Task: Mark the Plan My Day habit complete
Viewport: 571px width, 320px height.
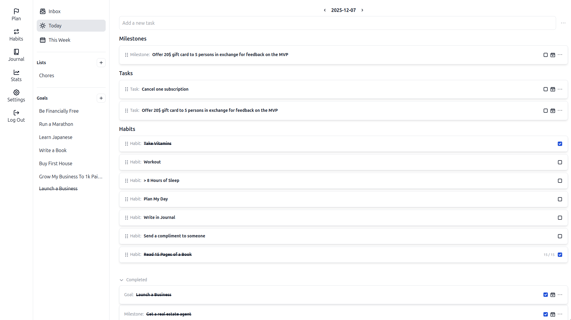Action: (x=560, y=199)
